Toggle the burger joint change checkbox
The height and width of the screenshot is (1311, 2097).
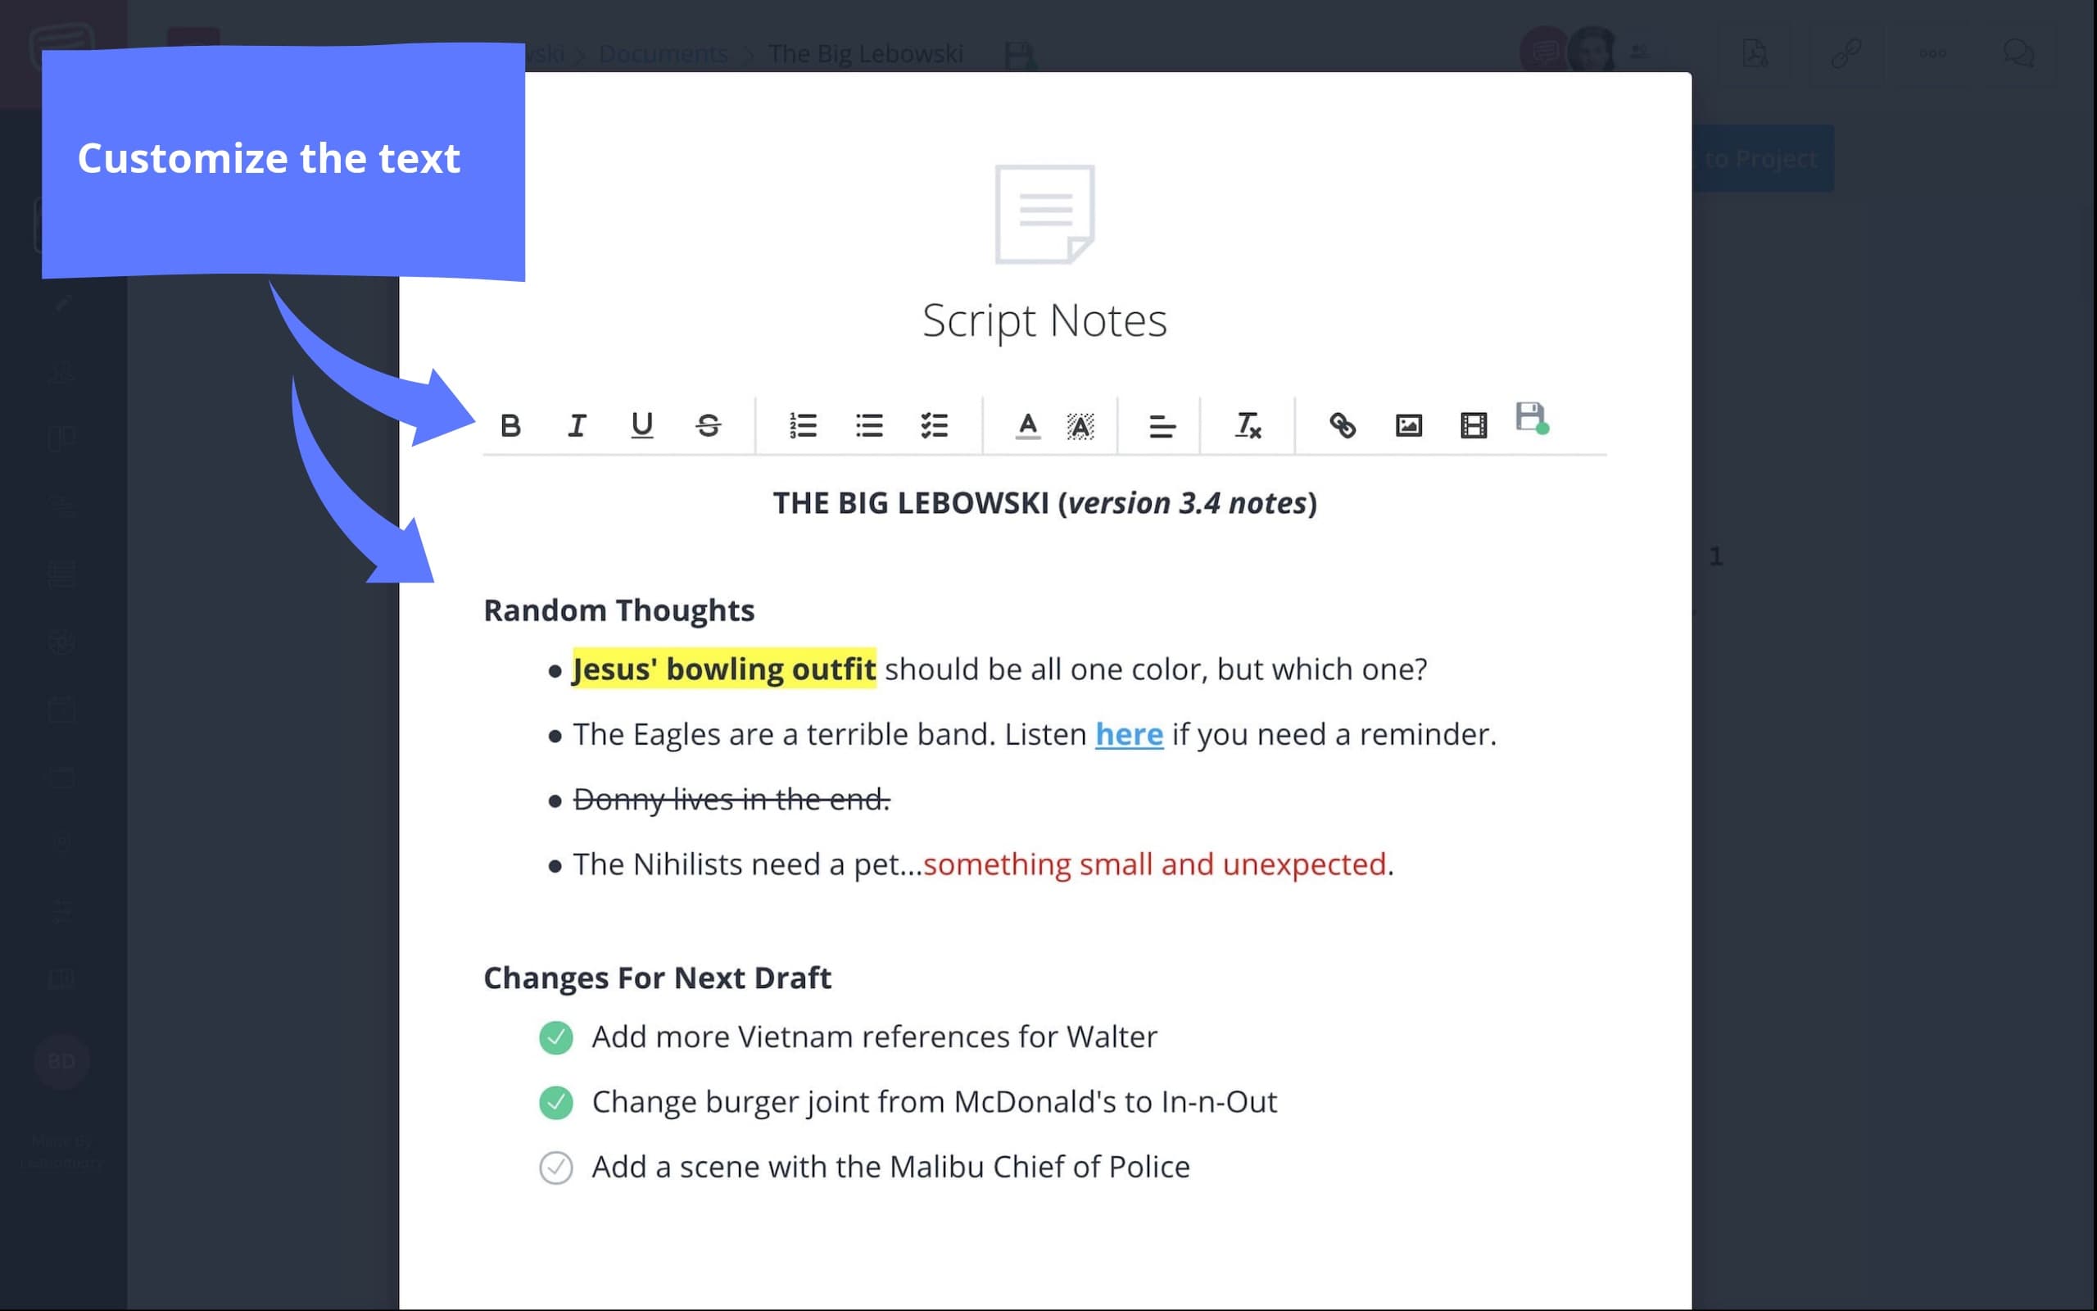tap(553, 1101)
